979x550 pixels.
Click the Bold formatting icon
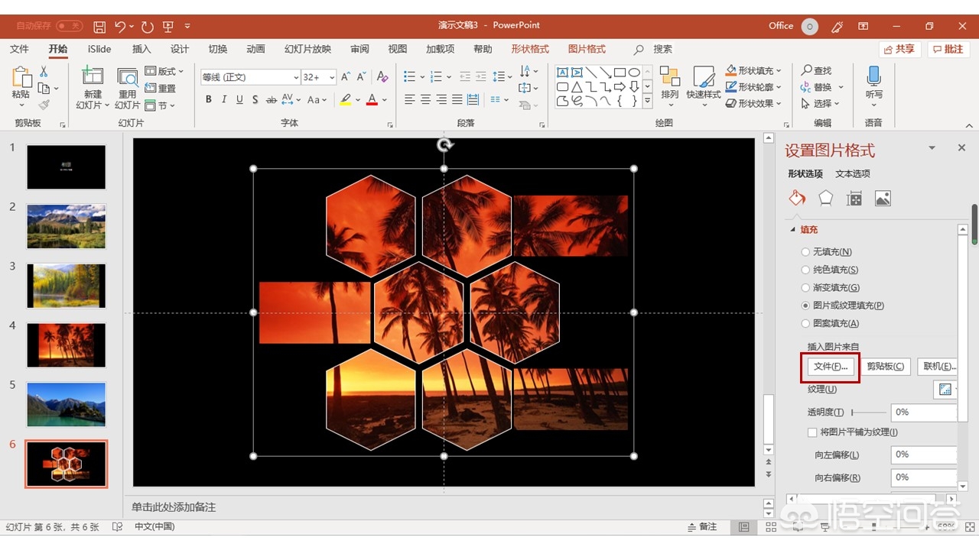pos(208,100)
